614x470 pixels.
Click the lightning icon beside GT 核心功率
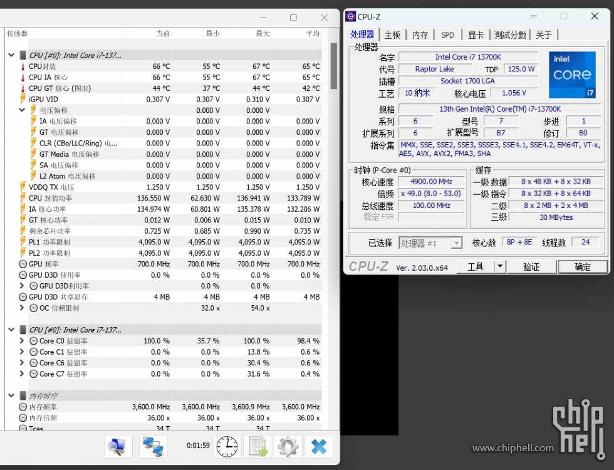[x=23, y=220]
